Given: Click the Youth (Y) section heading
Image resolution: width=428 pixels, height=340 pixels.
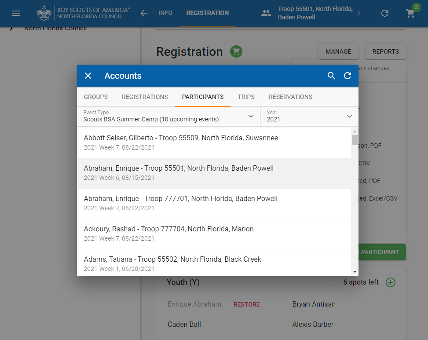Looking at the screenshot, I should 183,282.
